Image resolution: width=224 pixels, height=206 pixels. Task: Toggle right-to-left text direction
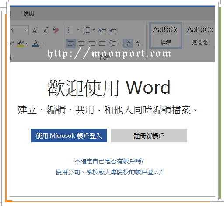pos(138,43)
